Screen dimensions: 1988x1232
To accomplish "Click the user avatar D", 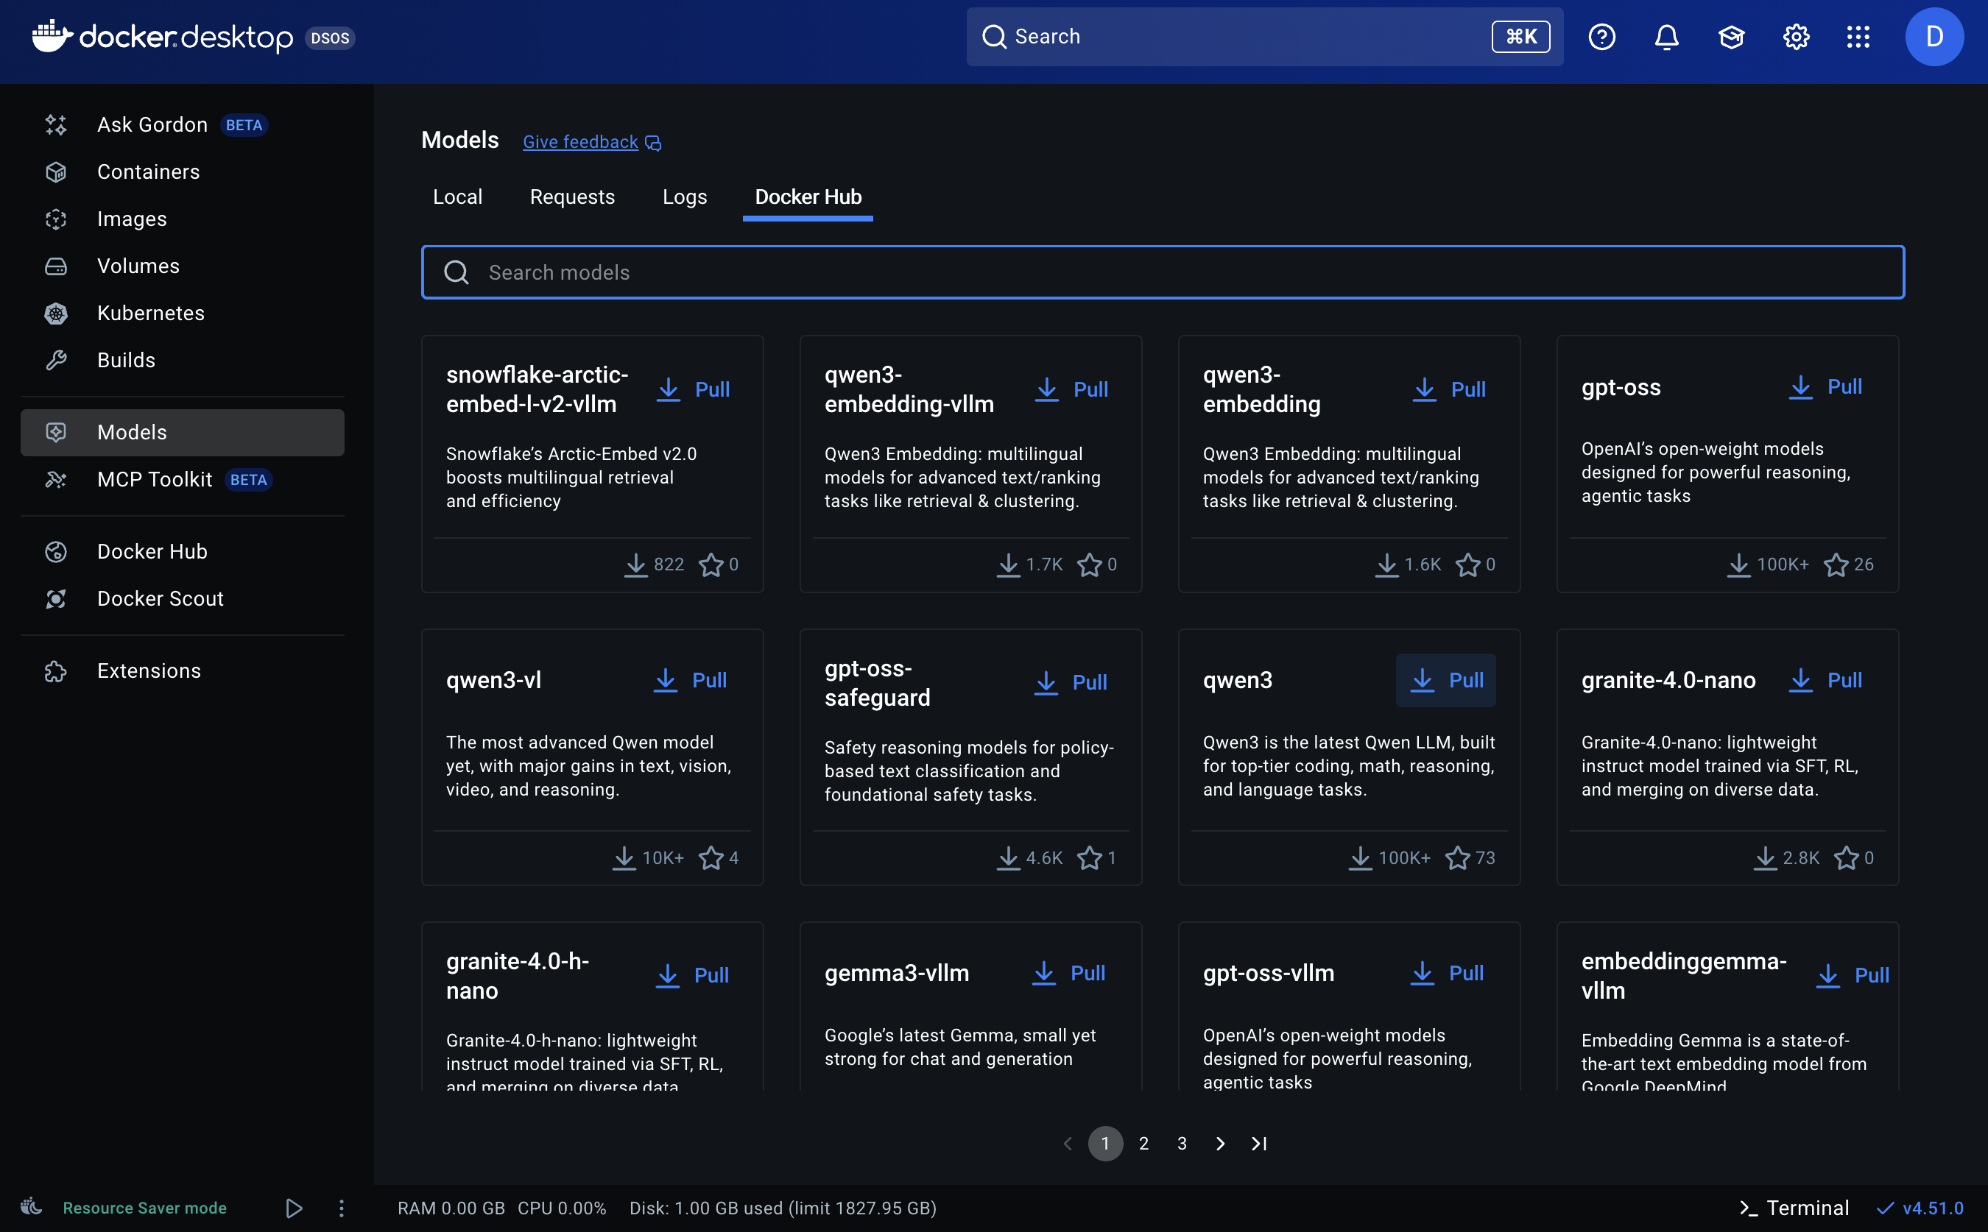I will (x=1934, y=37).
